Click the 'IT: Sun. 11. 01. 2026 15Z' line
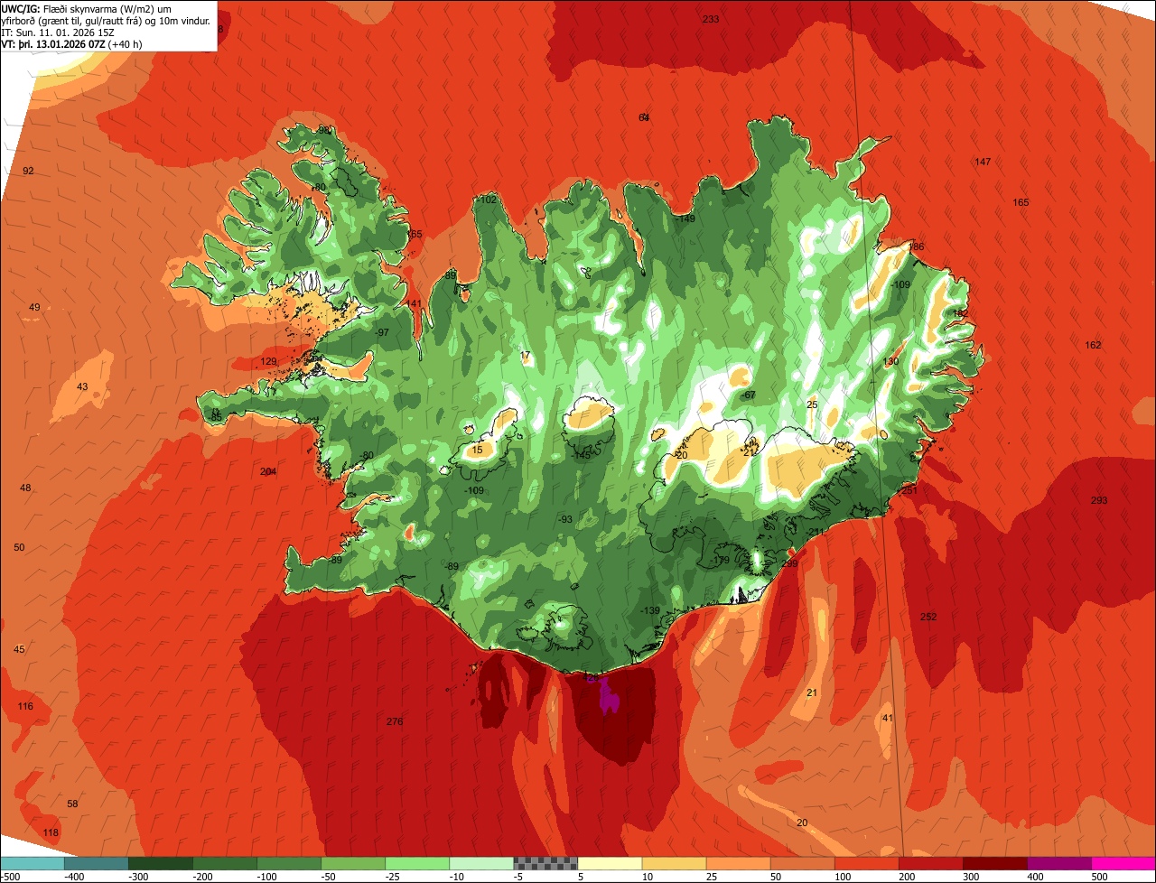 click(58, 32)
